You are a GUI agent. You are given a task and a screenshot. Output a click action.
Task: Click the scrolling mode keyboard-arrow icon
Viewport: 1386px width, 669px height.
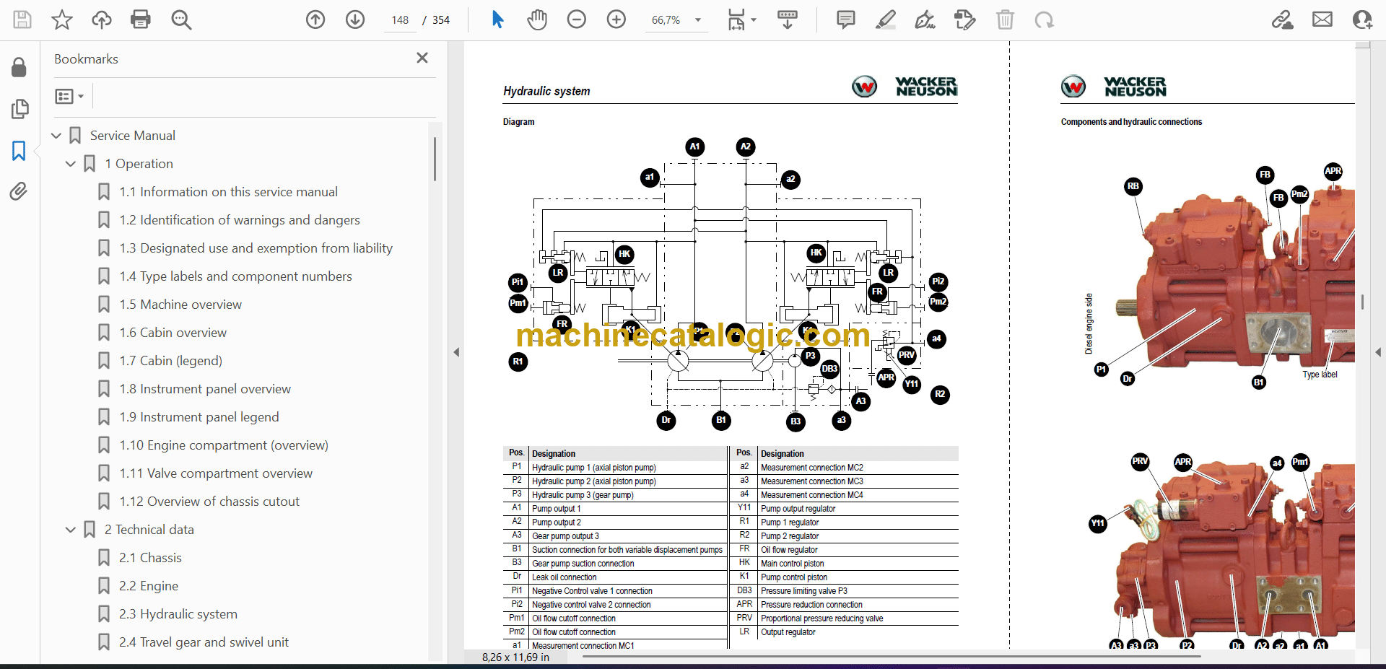point(788,19)
